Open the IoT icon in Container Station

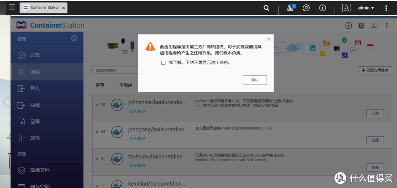point(348,26)
